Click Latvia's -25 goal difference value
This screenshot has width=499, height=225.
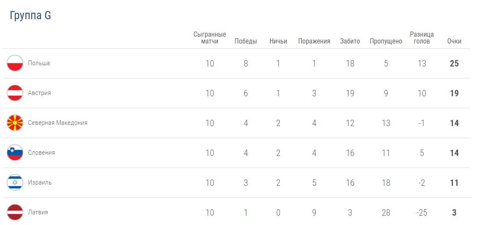(422, 213)
